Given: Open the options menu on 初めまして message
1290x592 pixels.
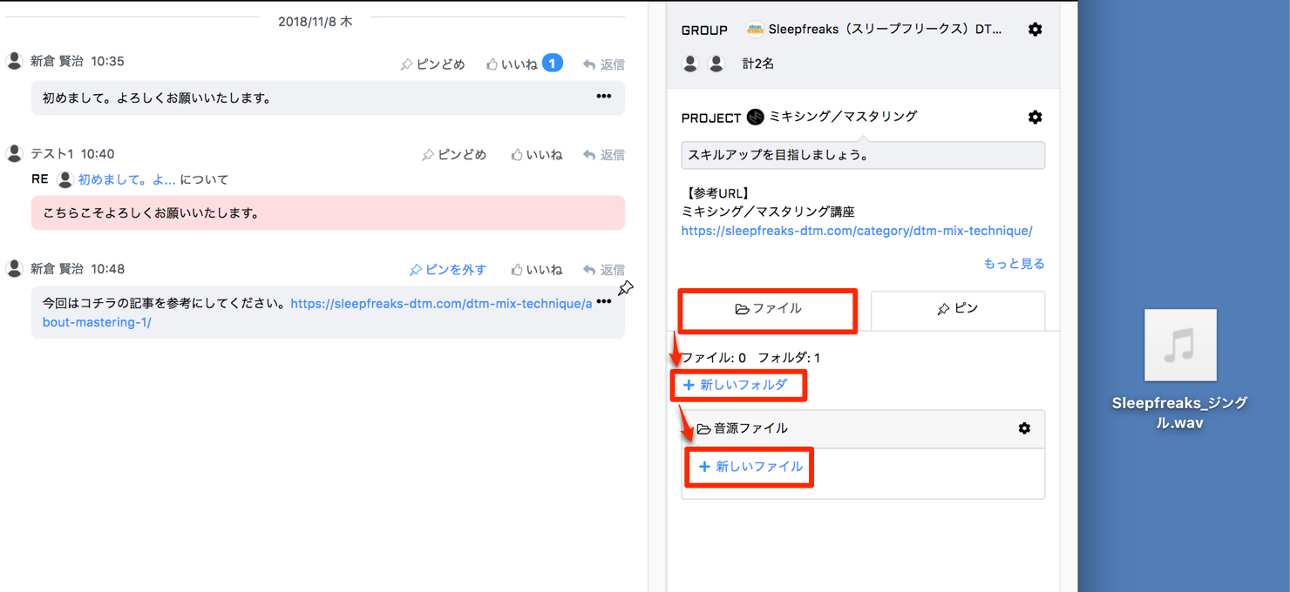Looking at the screenshot, I should pyautogui.click(x=603, y=97).
